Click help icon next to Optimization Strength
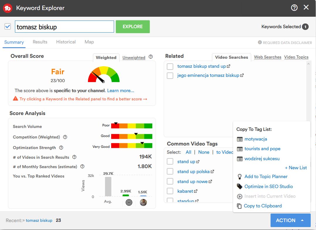316x230 pixels. point(61,148)
